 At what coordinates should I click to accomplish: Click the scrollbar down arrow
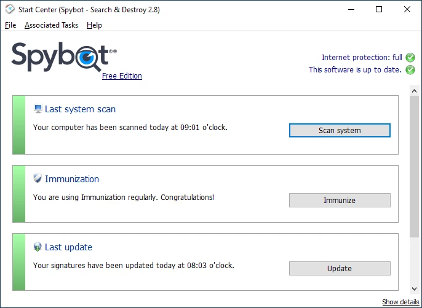415,288
